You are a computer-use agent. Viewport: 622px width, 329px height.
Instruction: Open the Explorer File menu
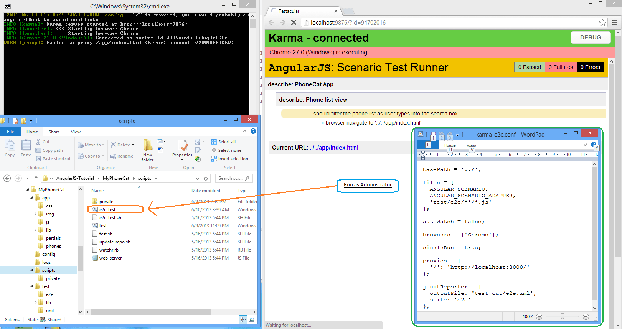(10, 132)
